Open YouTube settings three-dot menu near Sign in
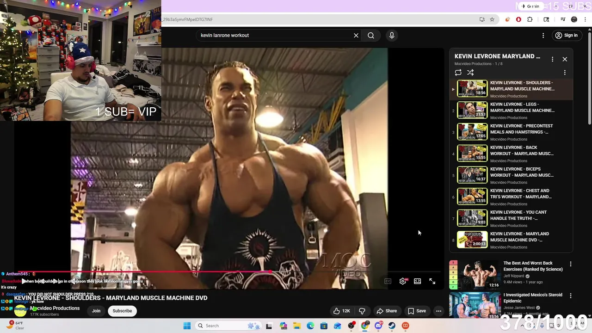 point(543,35)
